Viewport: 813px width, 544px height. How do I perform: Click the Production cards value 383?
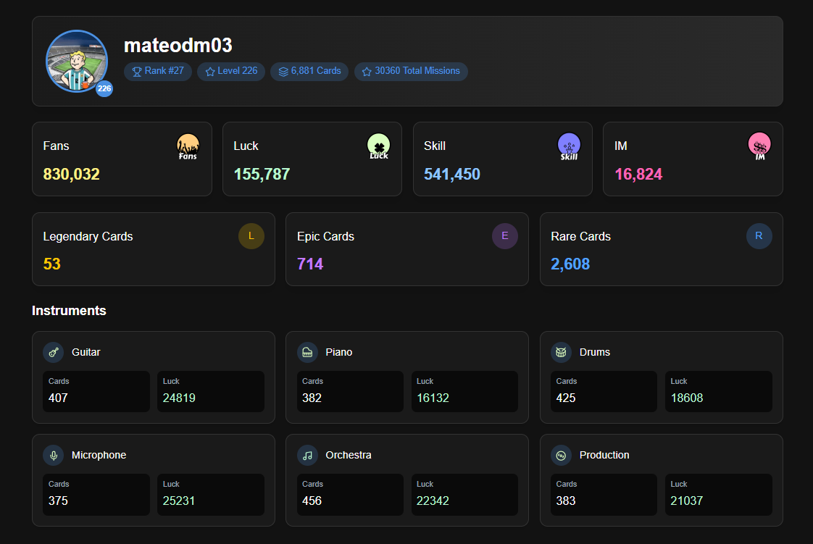pyautogui.click(x=566, y=501)
